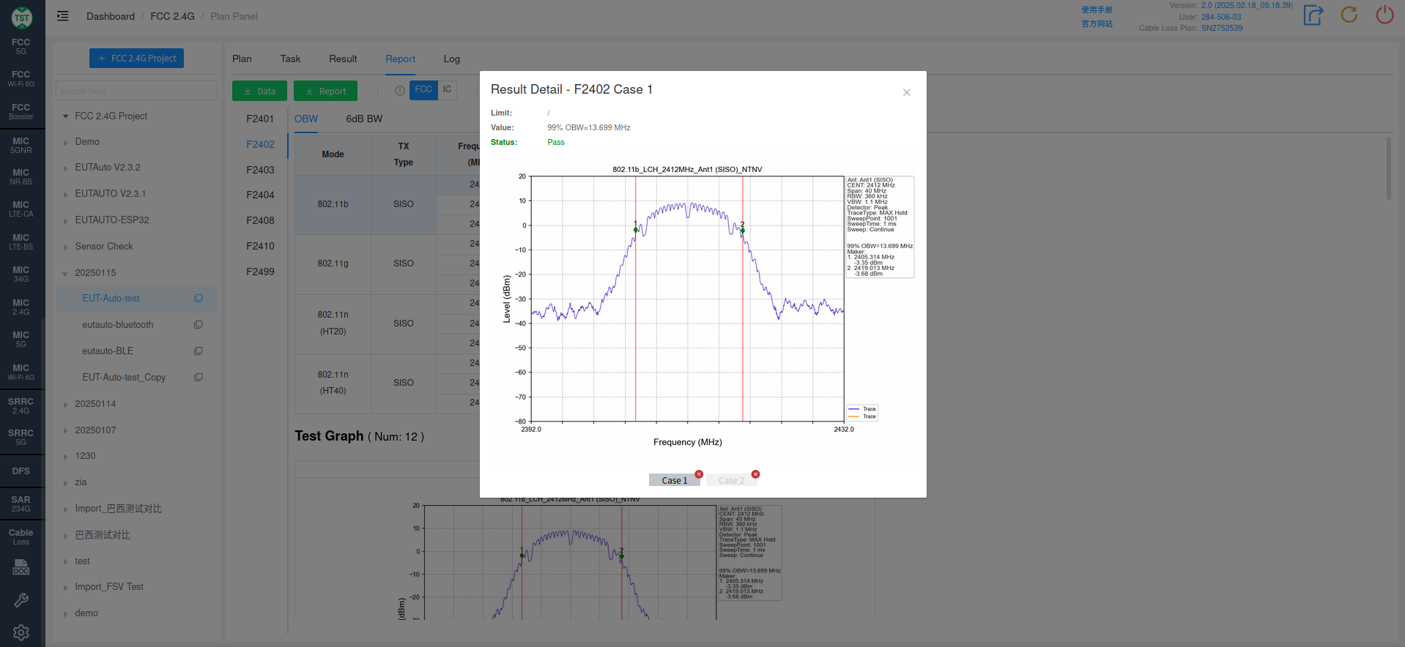The height and width of the screenshot is (647, 1405).
Task: Select the F2403 test item
Action: pyautogui.click(x=260, y=170)
